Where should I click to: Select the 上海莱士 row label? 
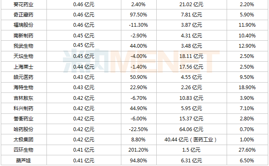pos(23,67)
